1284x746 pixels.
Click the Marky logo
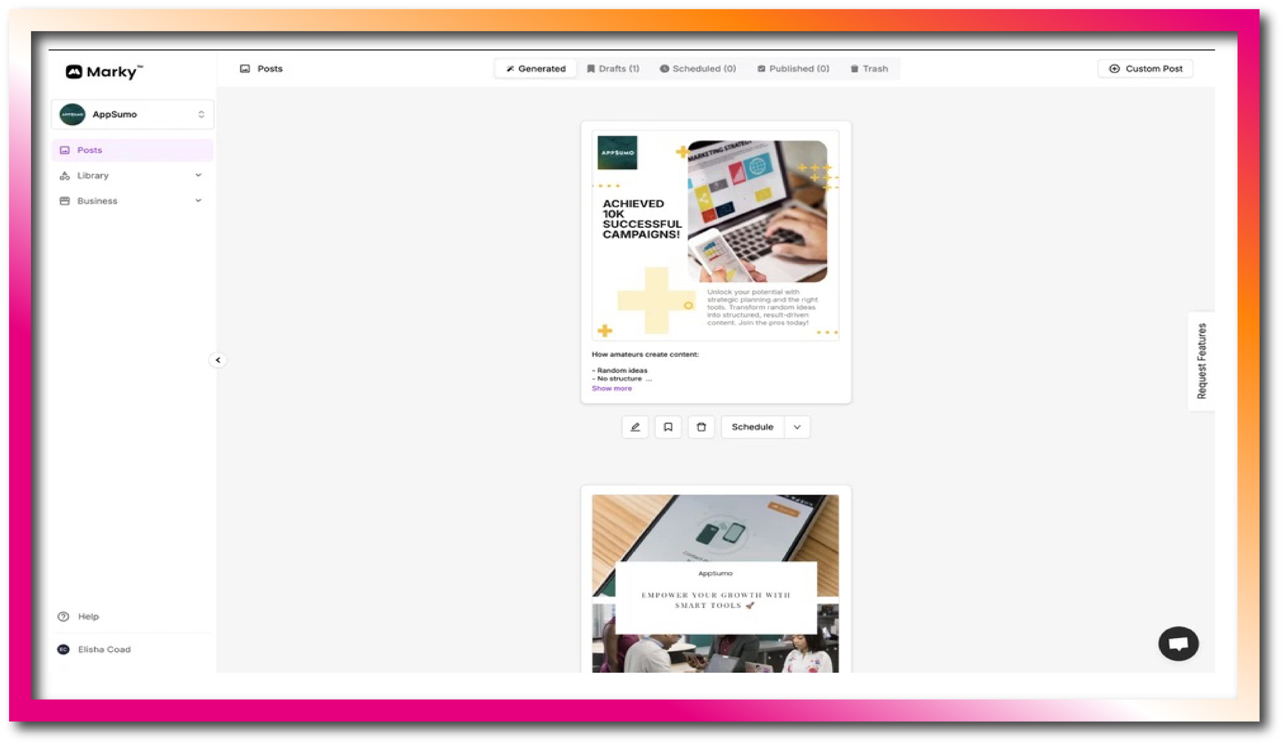(104, 72)
